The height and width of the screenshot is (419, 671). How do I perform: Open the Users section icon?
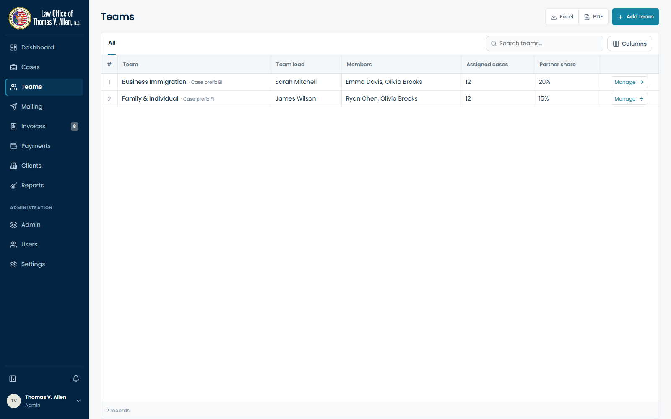point(13,244)
